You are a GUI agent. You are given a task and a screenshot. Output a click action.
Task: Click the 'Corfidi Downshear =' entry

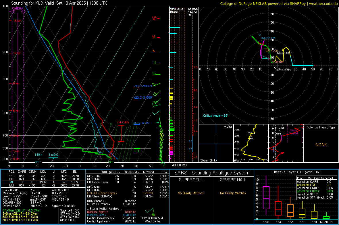(x=111, y=218)
